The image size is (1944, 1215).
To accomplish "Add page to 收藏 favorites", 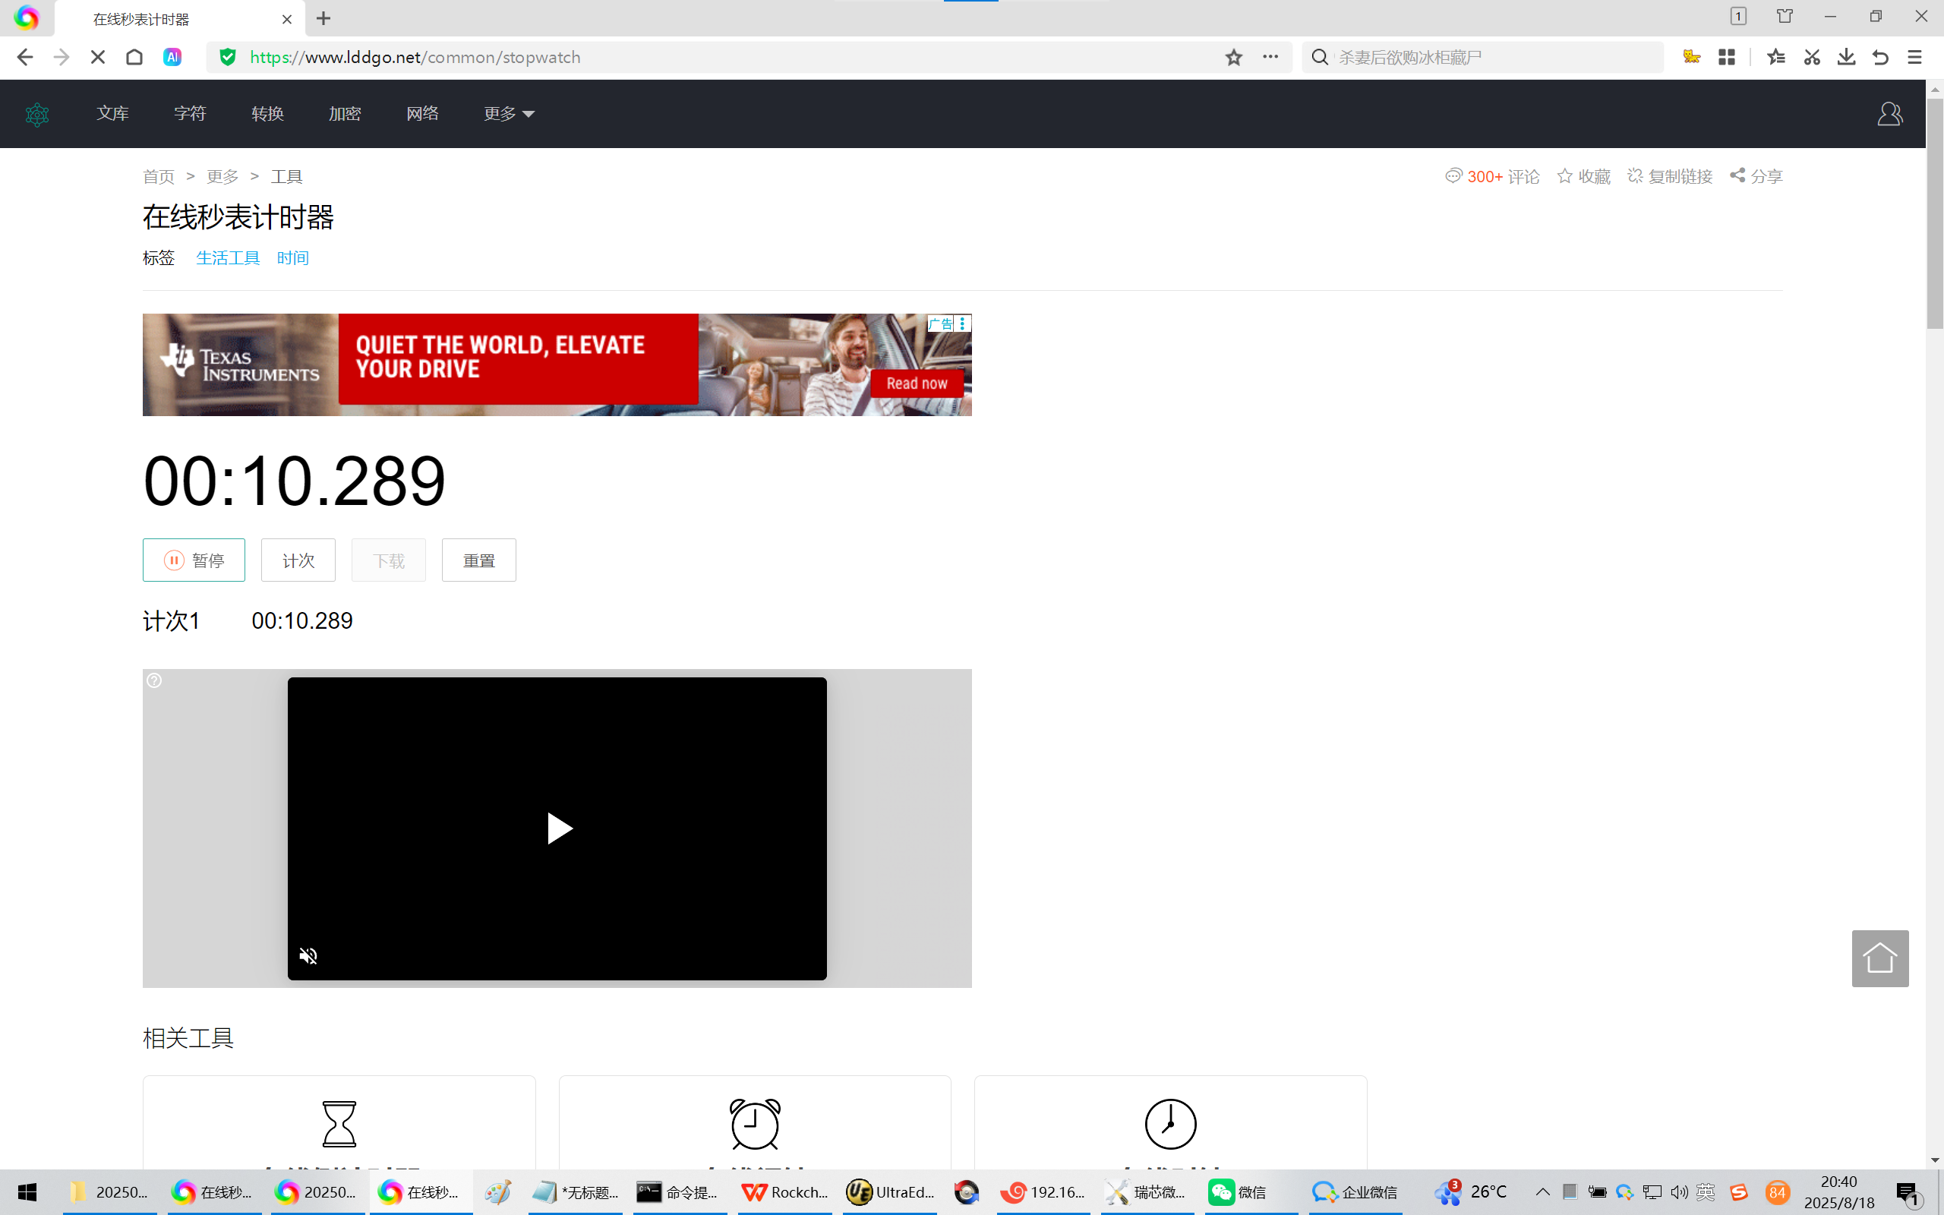I will [x=1583, y=176].
